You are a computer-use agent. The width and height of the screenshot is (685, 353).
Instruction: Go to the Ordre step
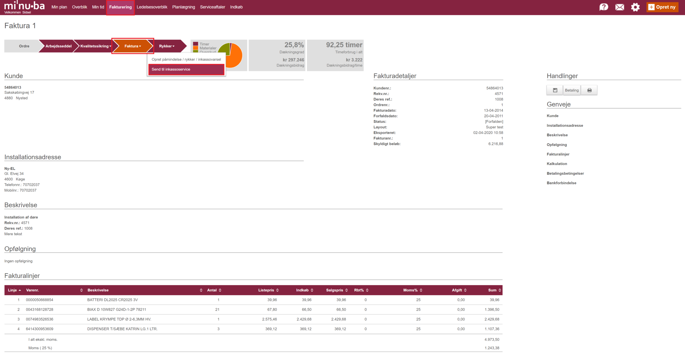tap(24, 46)
